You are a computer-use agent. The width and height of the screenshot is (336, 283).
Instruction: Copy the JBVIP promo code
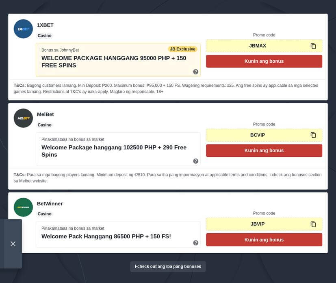(x=313, y=224)
